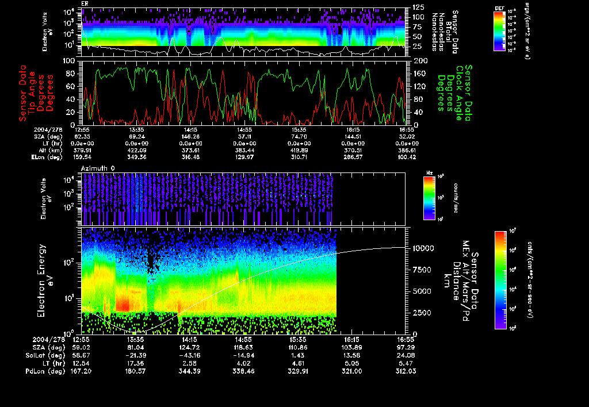The height and width of the screenshot is (407, 589).
Task: Click the Hz counts/sec color bar
Action: point(429,198)
